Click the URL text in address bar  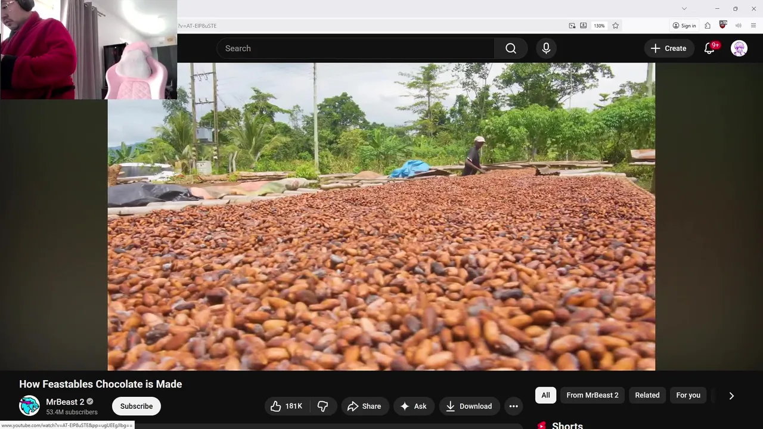197,26
